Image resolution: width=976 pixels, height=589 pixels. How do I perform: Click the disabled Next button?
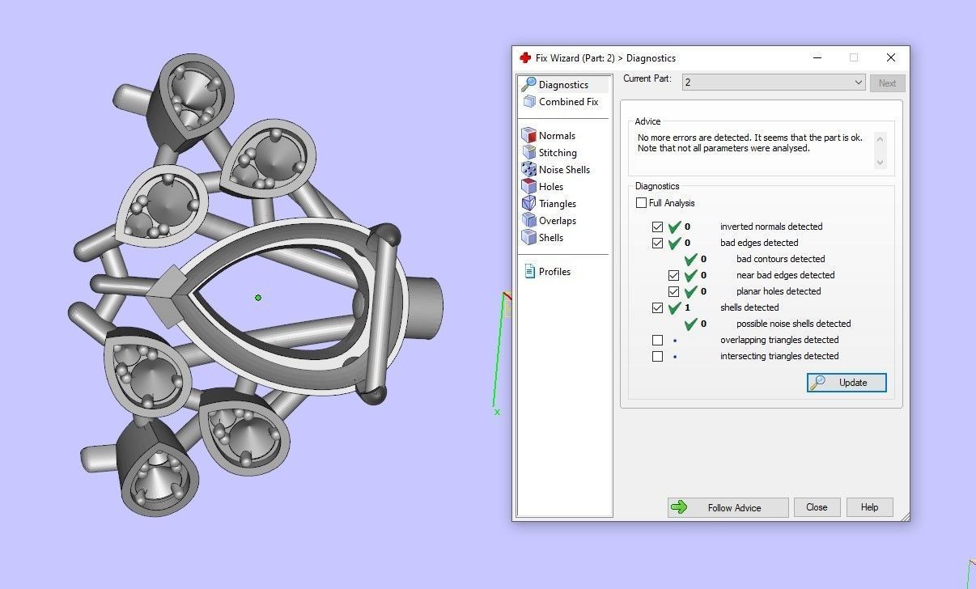pos(887,83)
